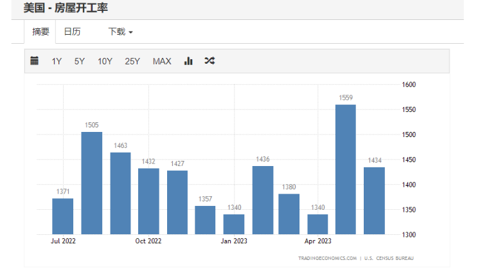The width and height of the screenshot is (482, 269).
Task: Switch to the 摘要 tab
Action: [40, 32]
